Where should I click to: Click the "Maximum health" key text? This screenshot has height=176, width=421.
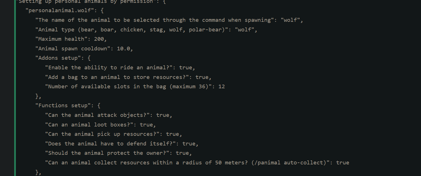coord(61,39)
